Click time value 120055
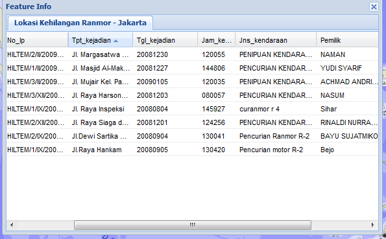 tap(213, 54)
